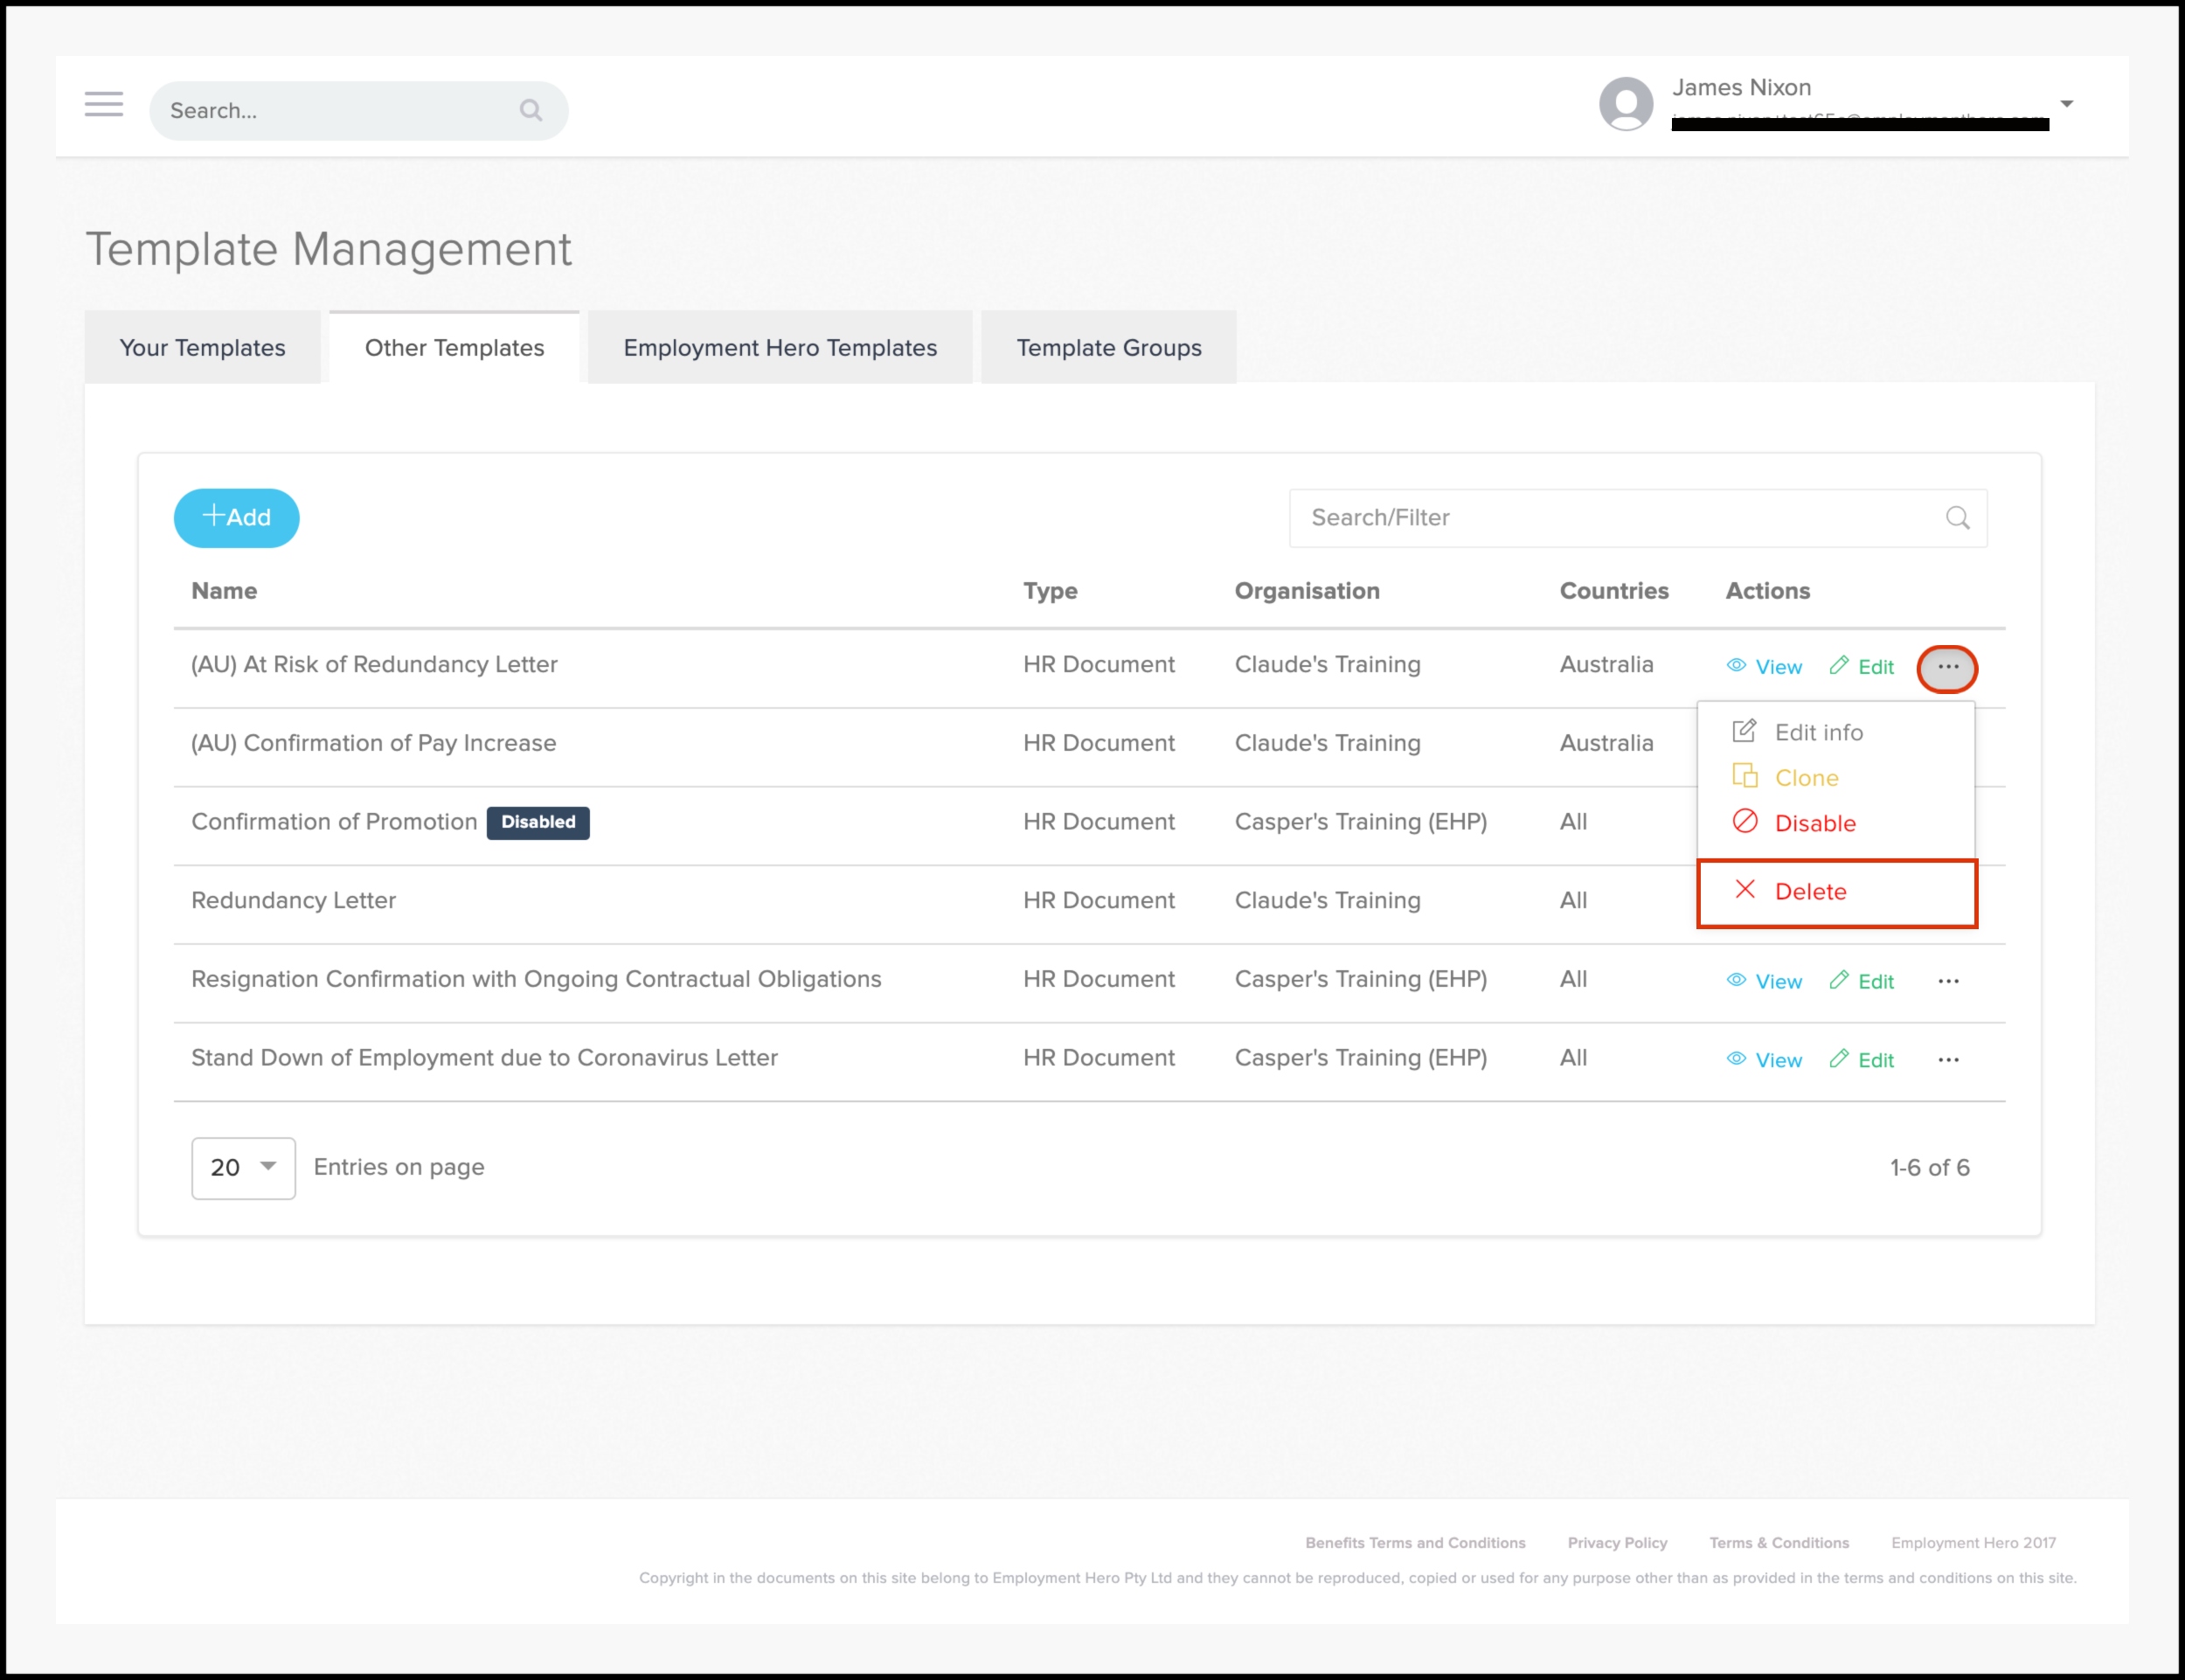Click the top search magnifier icon
Image resolution: width=2185 pixels, height=1680 pixels.
click(x=531, y=110)
